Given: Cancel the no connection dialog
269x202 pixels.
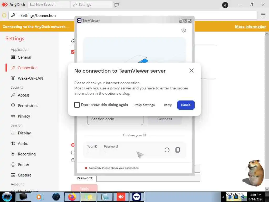Looking at the screenshot, I should coord(186,105).
